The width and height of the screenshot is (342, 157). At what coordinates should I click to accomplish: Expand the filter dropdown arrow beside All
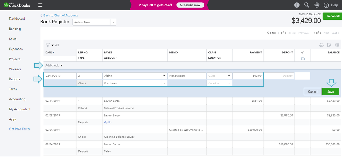click(x=53, y=45)
